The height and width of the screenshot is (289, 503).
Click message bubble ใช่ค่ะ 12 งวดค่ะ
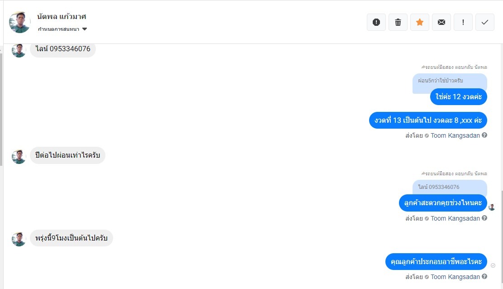click(459, 96)
